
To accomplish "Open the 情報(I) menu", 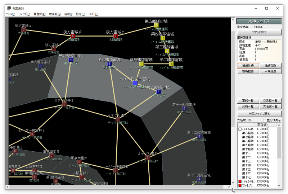I will (x=68, y=14).
